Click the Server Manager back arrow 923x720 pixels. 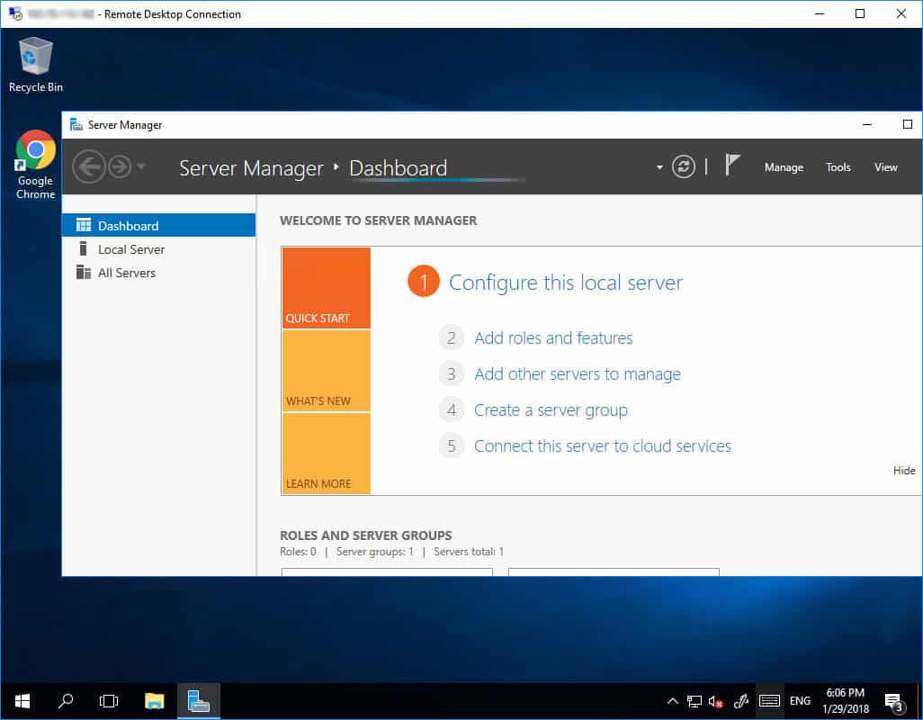coord(88,166)
